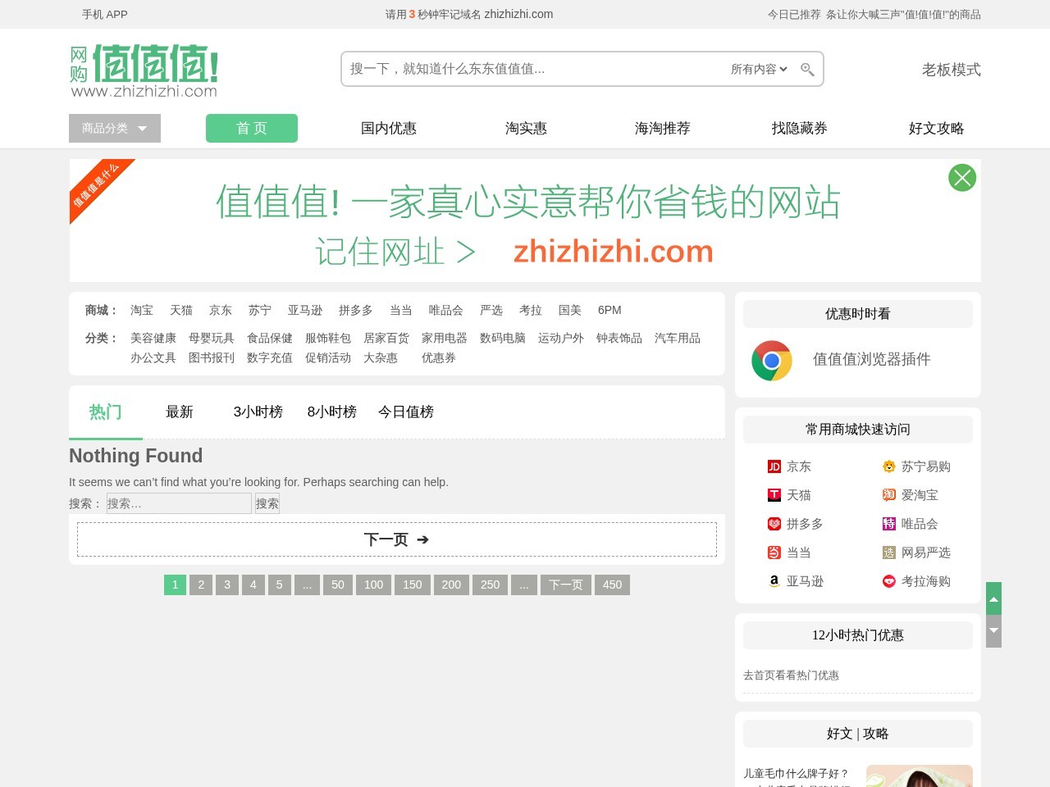Screen dimensions: 1050x787
Task: Open the 海淘推荐 nav item
Action: pos(663,129)
